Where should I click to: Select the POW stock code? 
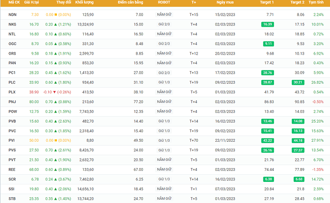[12, 112]
